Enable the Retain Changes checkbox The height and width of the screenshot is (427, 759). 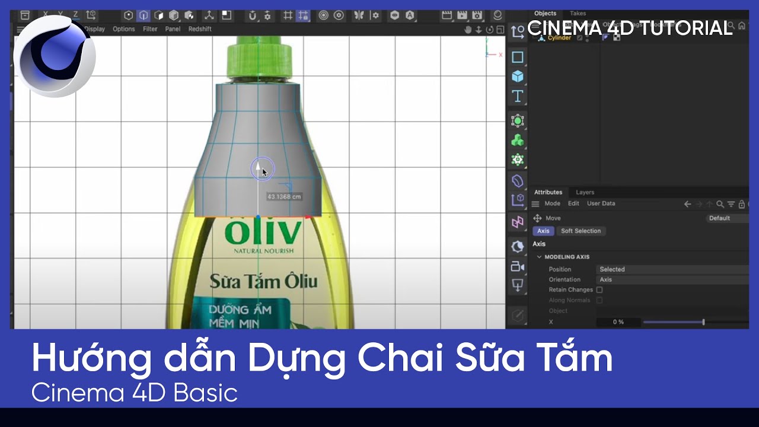pyautogui.click(x=599, y=290)
